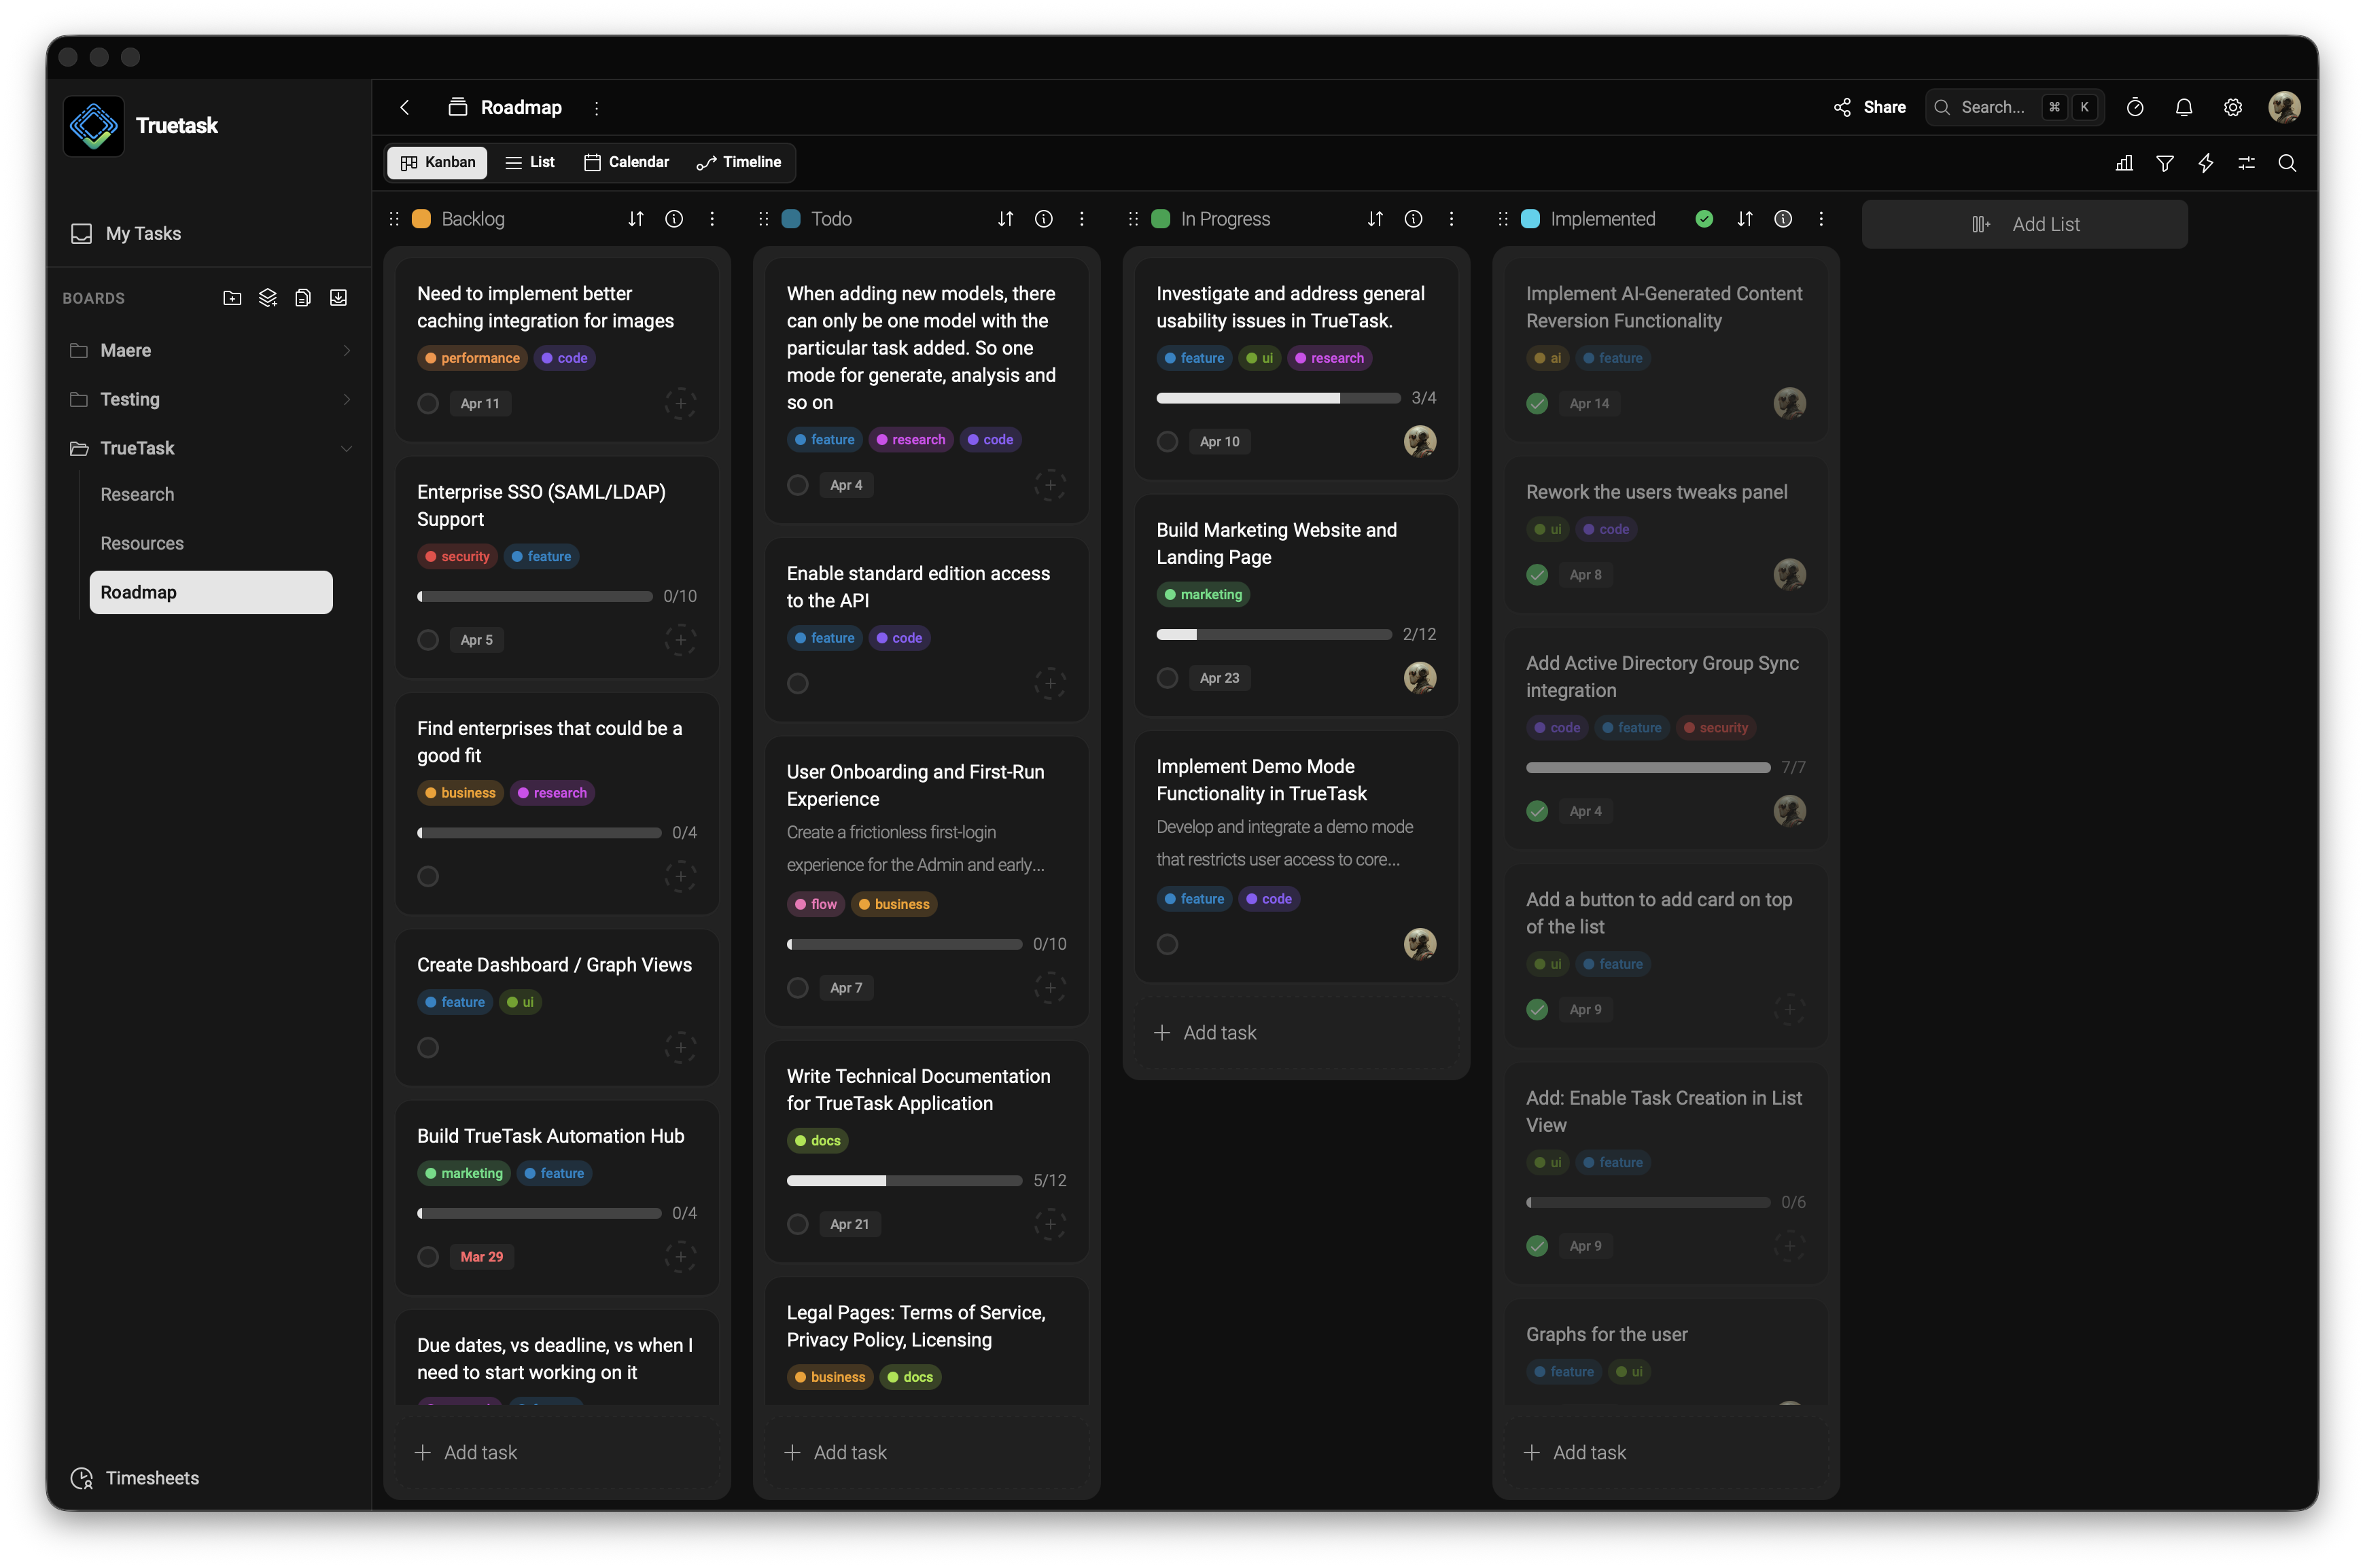View board analytics with the bar chart icon
This screenshot has height=1568, width=2365.
coord(2124,162)
